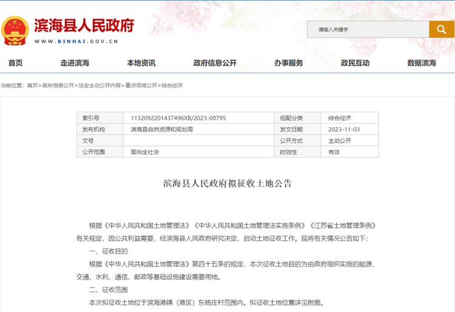
Task: Focus the keyword search input field
Action: click(x=368, y=29)
